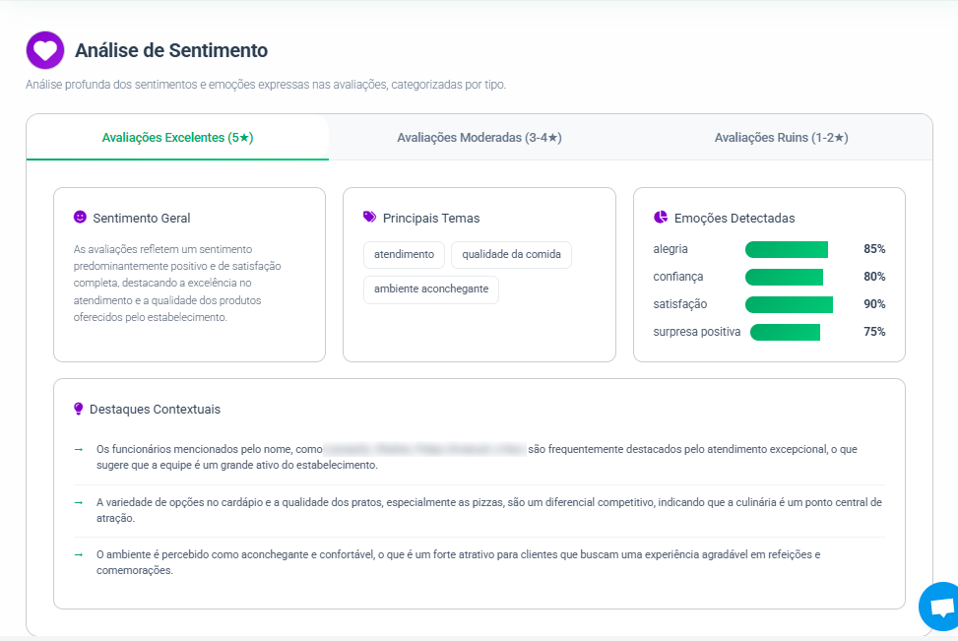Select the Avaliações Excelentes (5★) tab
Screen dimensions: 958x641
point(177,138)
